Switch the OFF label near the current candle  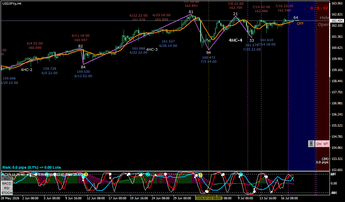point(300,24)
